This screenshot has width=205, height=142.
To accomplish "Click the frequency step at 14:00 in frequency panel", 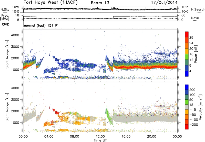I will click(113, 17).
